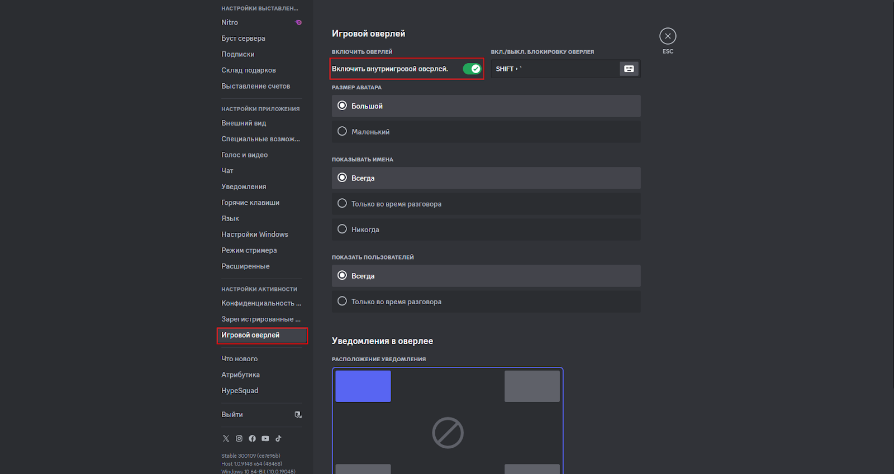Image resolution: width=894 pixels, height=474 pixels.
Task: Click the Instagram icon in the sidebar footer
Action: [239, 439]
